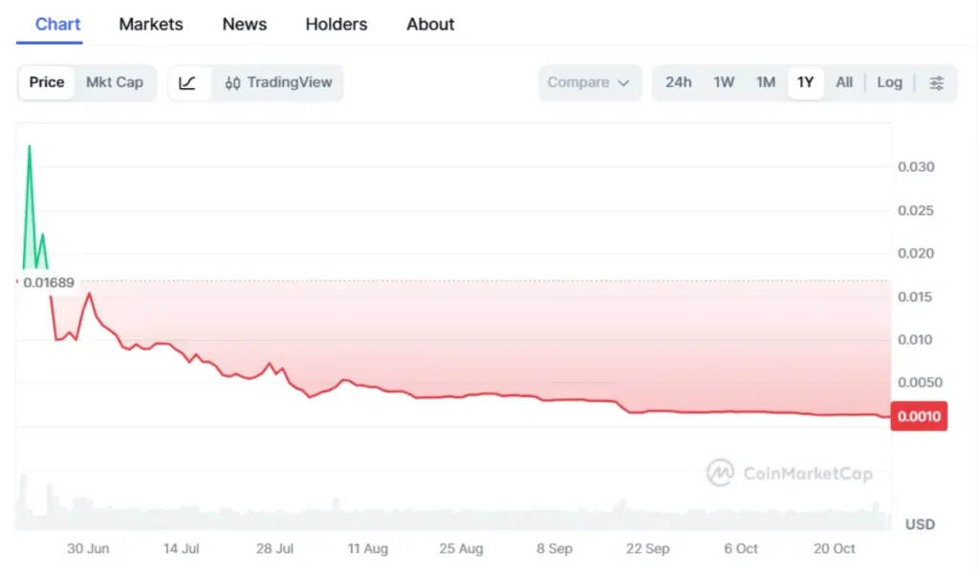Screen dimensions: 979x570
Task: Click the red 0.0010 price label
Action: point(918,415)
